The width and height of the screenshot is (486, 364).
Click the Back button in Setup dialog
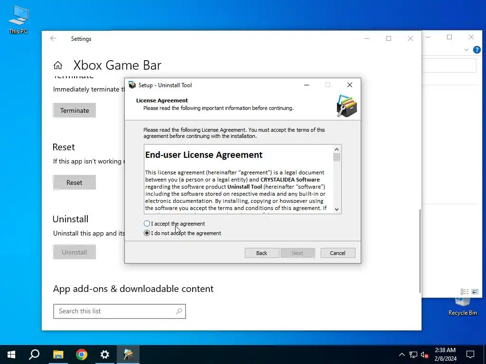coord(262,253)
